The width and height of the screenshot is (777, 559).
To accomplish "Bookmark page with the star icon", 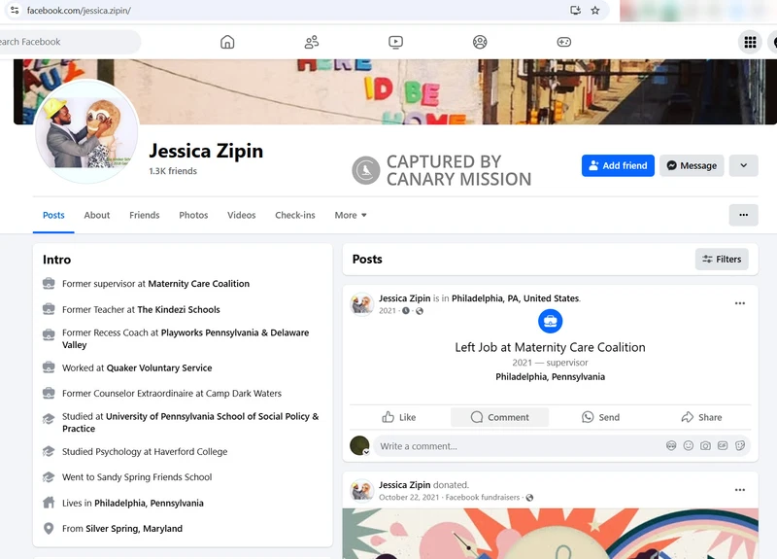I will [x=595, y=11].
